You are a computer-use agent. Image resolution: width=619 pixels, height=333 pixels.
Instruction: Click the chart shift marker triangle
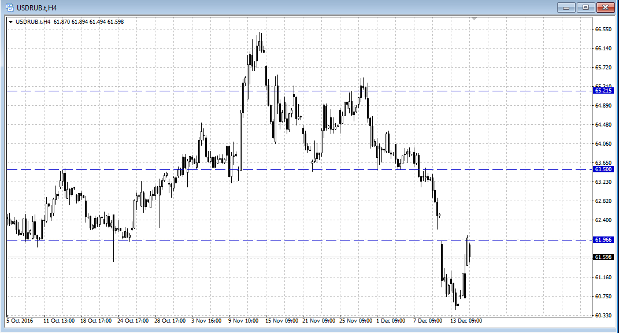coord(474,18)
